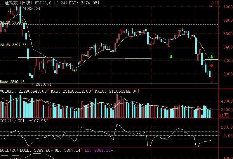
Task: Click 3600 on the price axis
Action: [x=228, y=33]
